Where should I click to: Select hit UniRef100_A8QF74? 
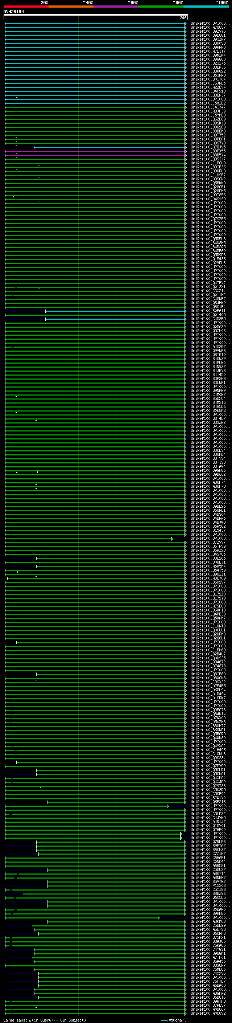208,482
